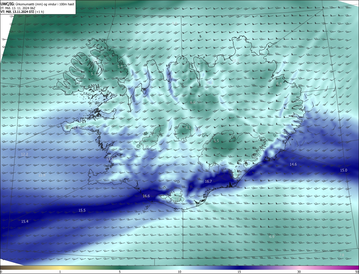Click the color scale tick label 10
359x274 pixels.
tap(179, 272)
